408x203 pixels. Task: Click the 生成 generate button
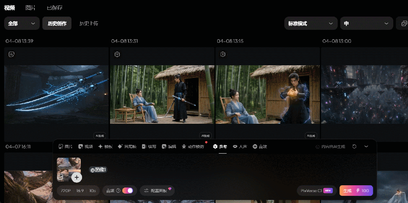click(x=356, y=191)
